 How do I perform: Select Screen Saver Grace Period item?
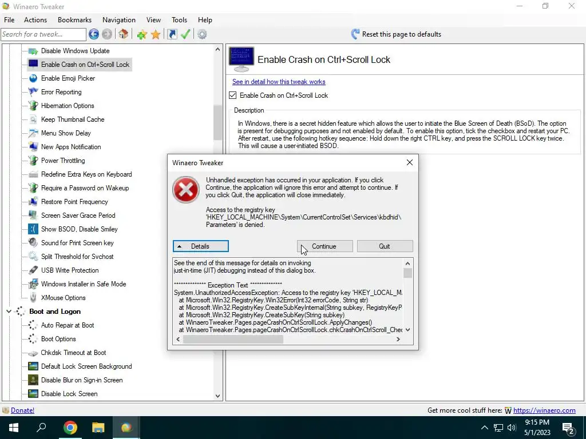pos(78,215)
